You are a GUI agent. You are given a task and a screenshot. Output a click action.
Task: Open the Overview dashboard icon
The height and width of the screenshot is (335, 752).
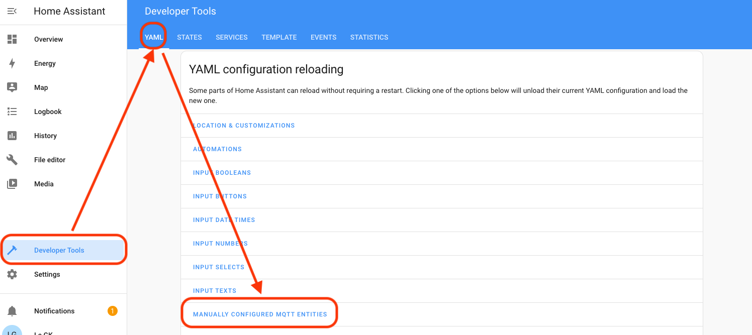12,39
